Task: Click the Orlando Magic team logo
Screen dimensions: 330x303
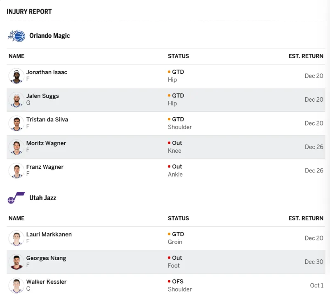Action: tap(16, 36)
